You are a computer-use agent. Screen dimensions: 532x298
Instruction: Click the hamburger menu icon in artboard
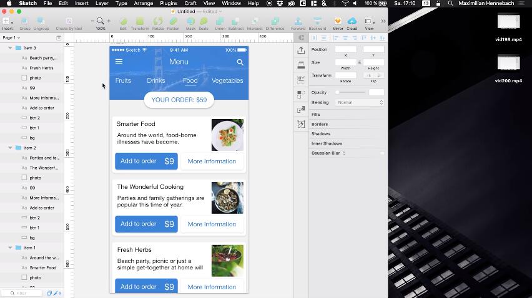(x=119, y=62)
